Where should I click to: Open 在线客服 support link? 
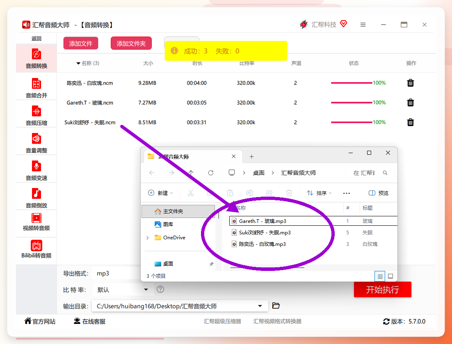(89, 321)
